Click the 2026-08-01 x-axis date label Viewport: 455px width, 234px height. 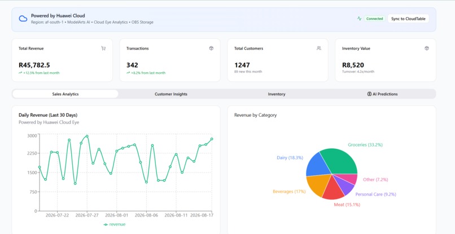coord(117,215)
